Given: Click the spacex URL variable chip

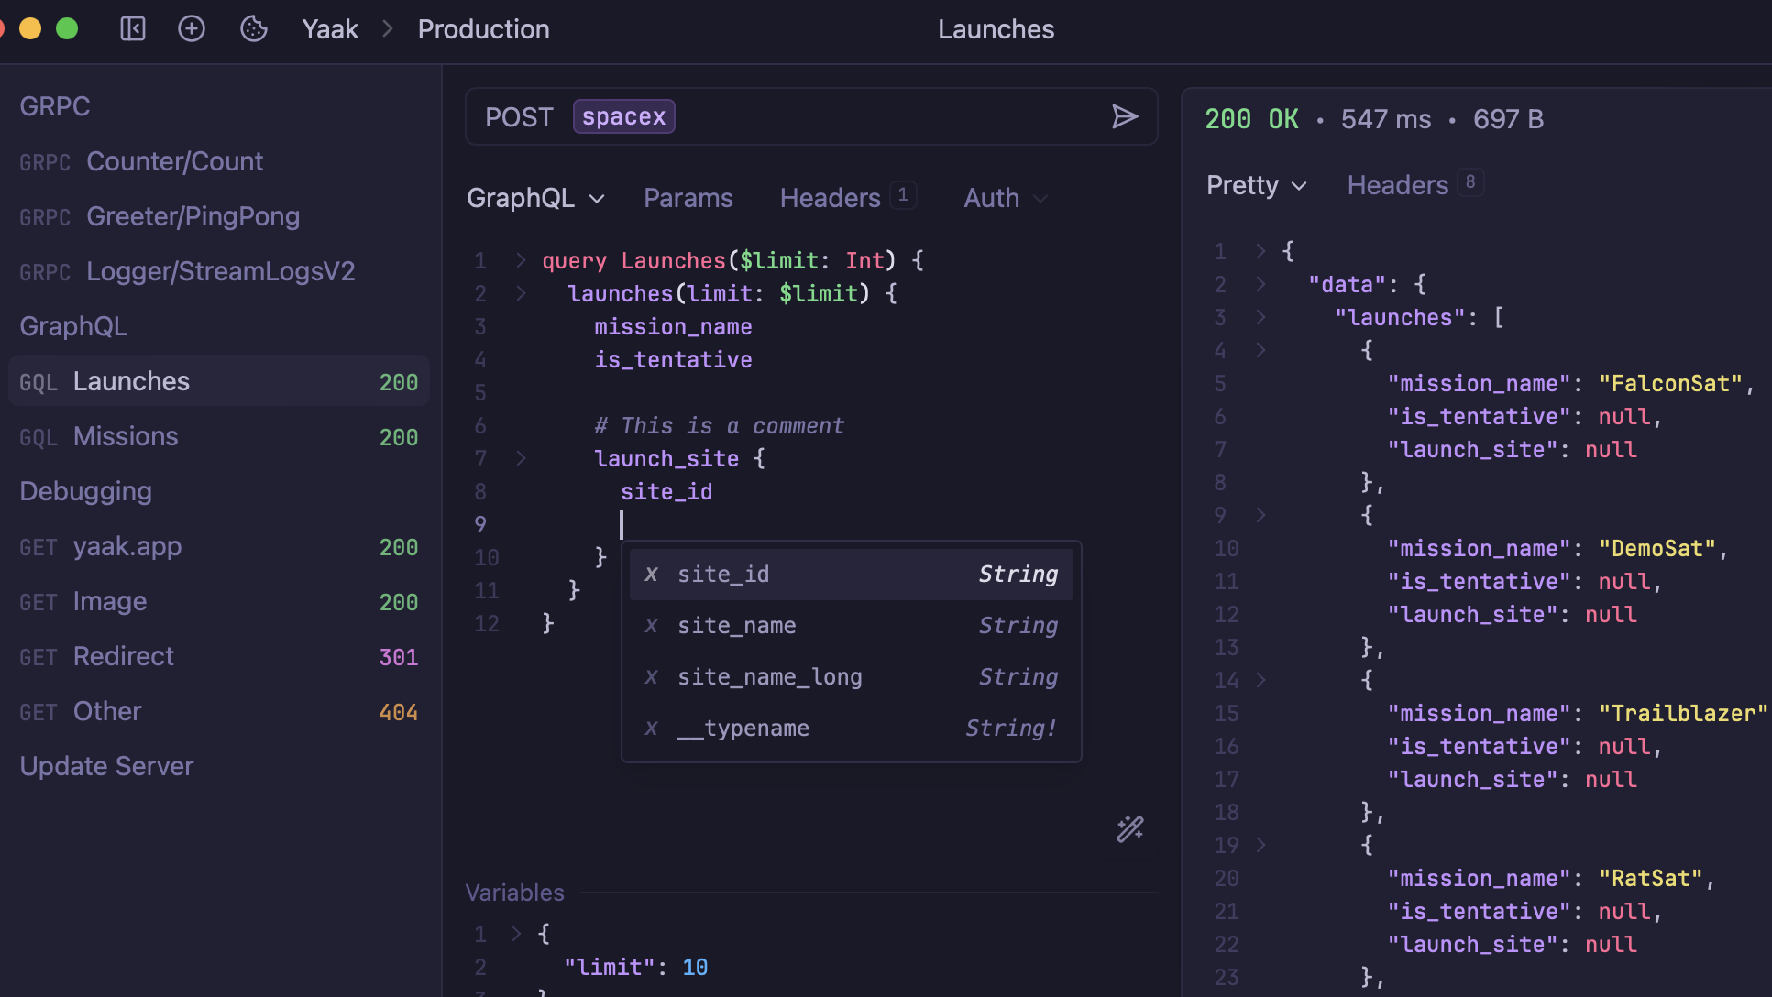Looking at the screenshot, I should tap(624, 116).
